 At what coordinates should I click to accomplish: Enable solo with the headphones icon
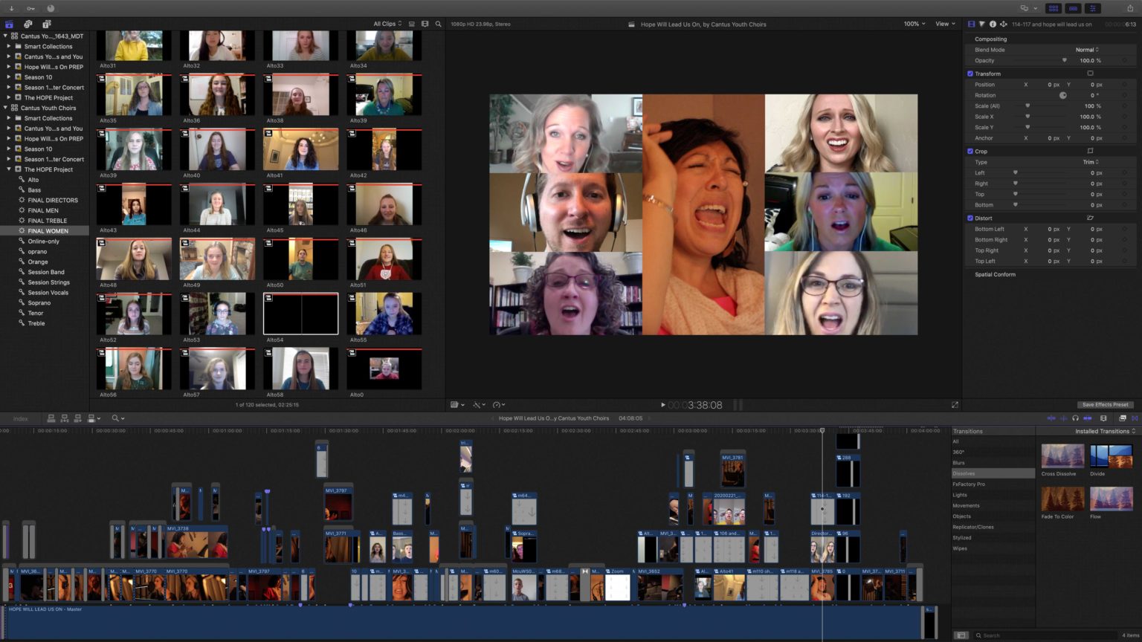pos(1075,418)
